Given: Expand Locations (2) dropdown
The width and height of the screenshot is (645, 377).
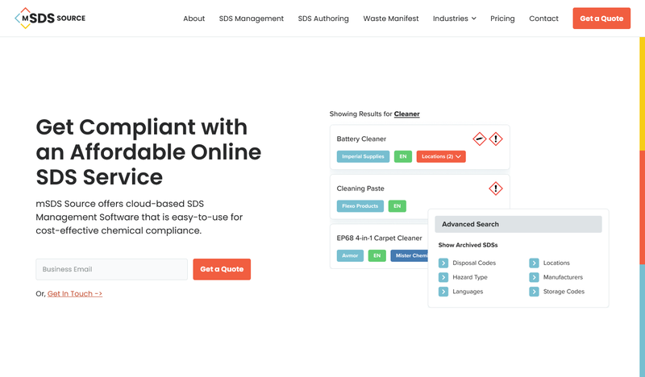Looking at the screenshot, I should (x=441, y=156).
